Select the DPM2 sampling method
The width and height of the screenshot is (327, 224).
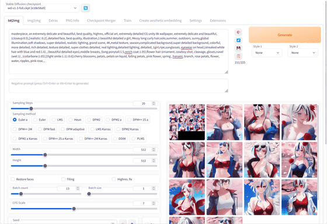click(x=93, y=120)
